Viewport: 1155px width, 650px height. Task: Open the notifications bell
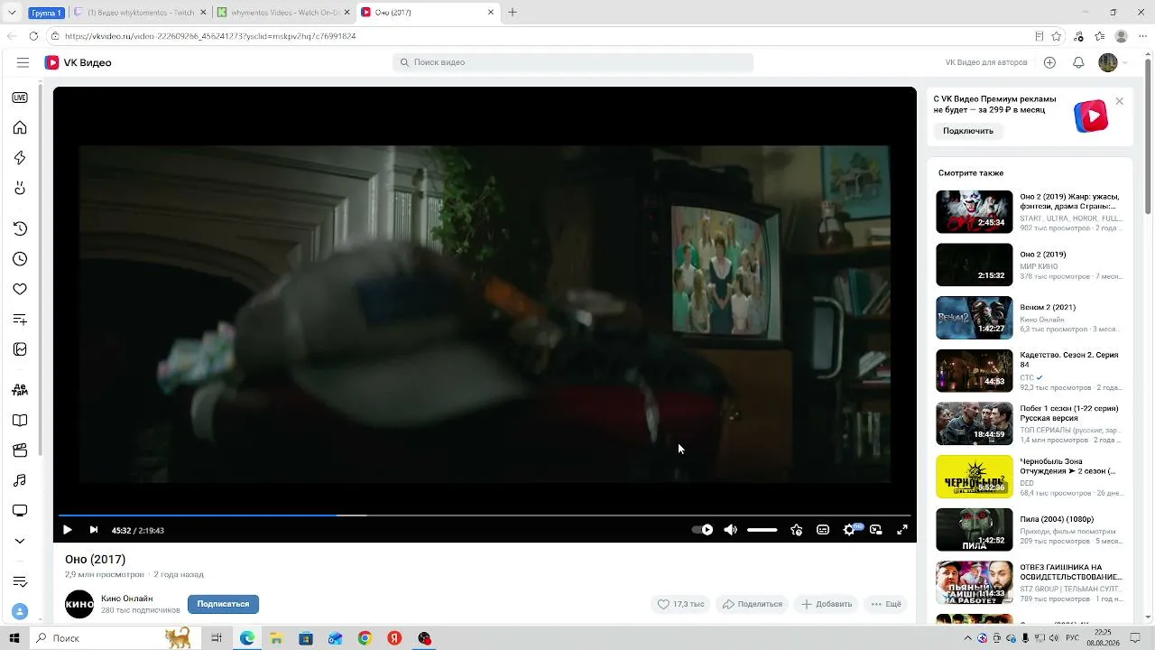pos(1078,62)
